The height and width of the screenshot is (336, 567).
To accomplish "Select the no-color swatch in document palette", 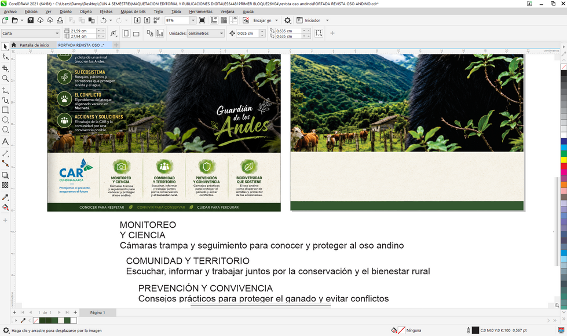I will coord(36,320).
